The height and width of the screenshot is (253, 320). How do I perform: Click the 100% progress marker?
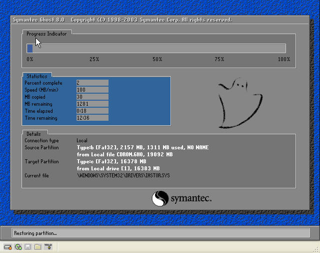pyautogui.click(x=284, y=59)
